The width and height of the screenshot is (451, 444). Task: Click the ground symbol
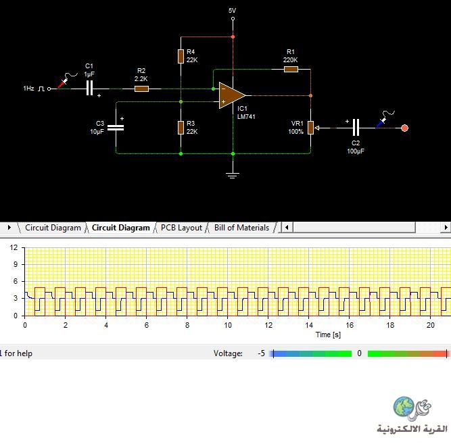click(233, 175)
